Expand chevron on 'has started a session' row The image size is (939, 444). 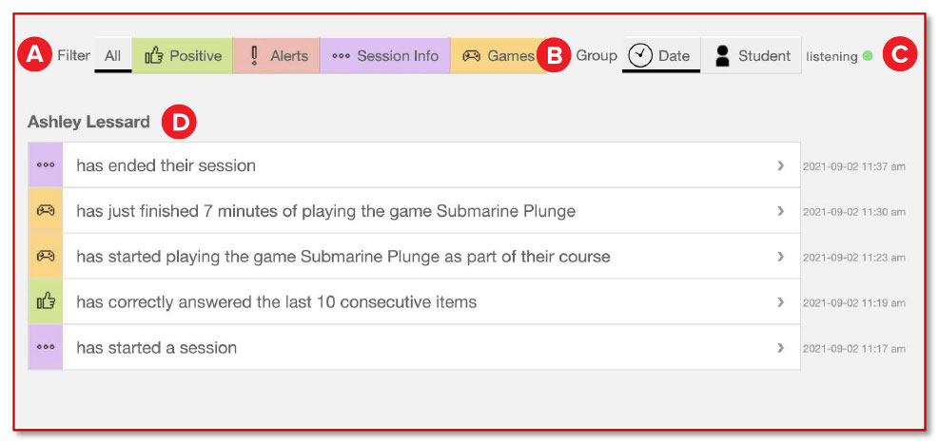tap(780, 347)
